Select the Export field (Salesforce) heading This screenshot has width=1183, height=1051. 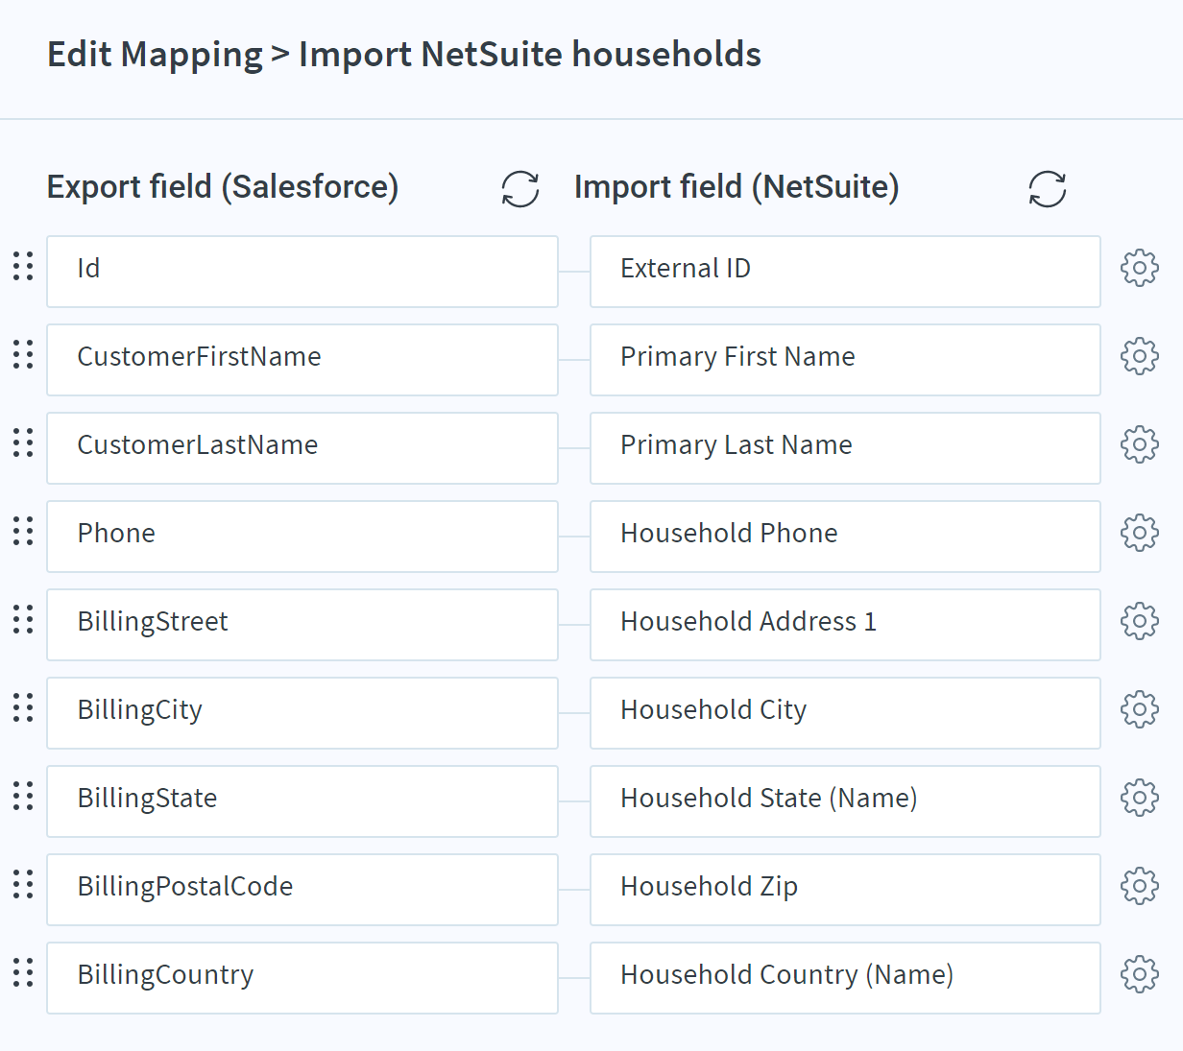point(223,187)
